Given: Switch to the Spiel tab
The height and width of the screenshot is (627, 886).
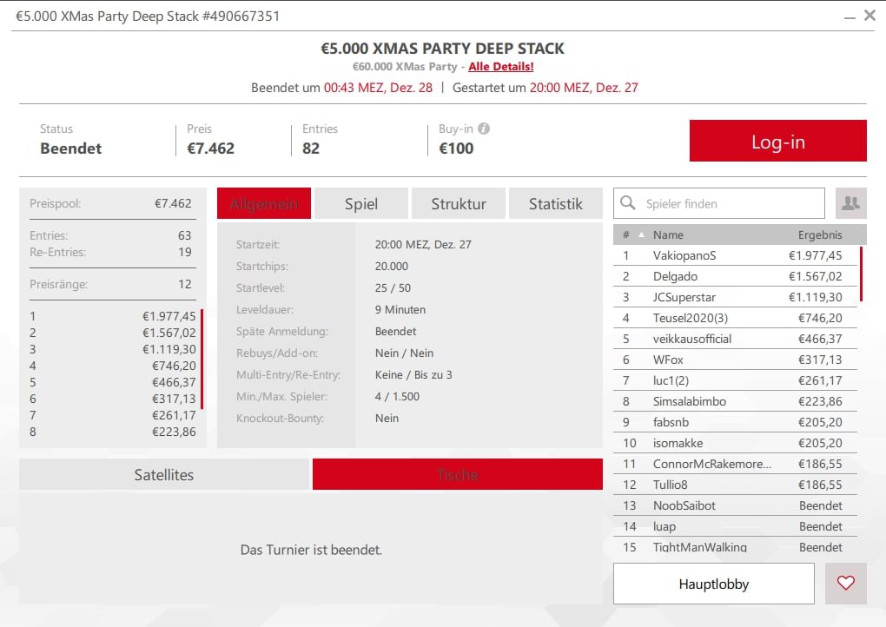Looking at the screenshot, I should pos(360,204).
